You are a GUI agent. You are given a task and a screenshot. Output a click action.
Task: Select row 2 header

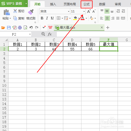[x=4, y=49]
